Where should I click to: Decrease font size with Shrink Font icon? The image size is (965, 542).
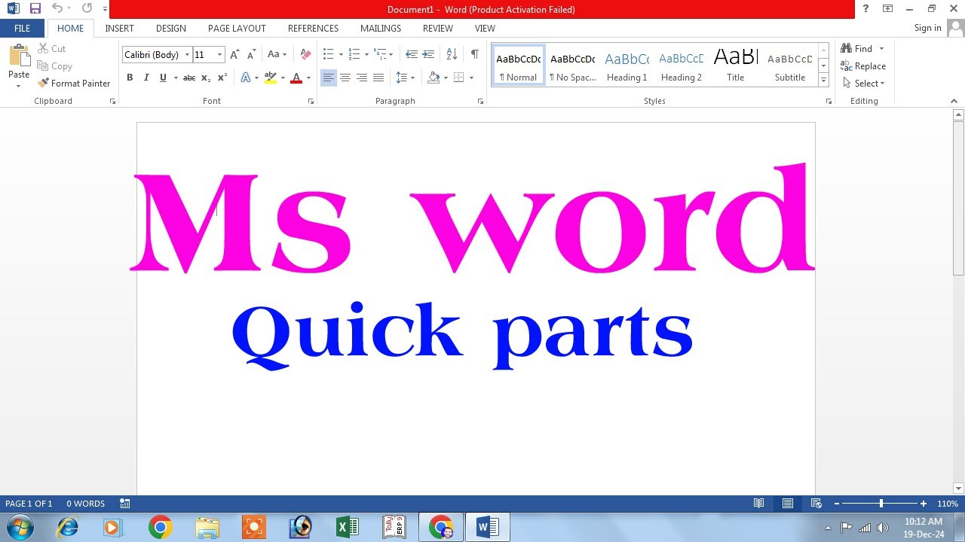(x=252, y=54)
